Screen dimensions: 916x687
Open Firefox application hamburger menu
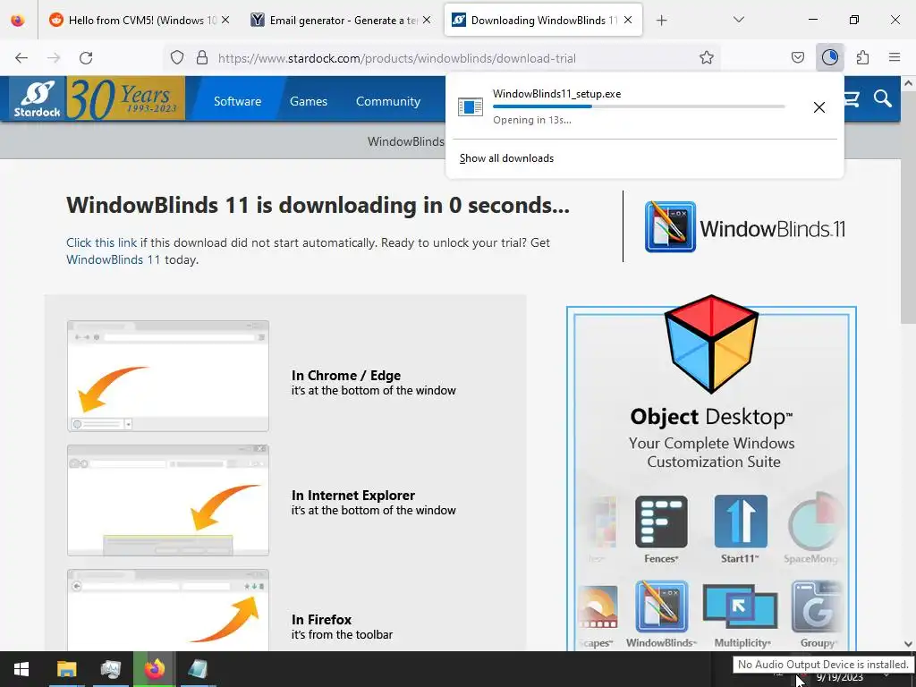[x=895, y=58]
